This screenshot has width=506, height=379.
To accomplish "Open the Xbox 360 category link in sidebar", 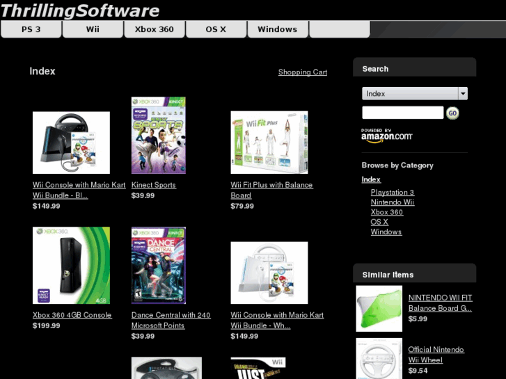I will click(386, 212).
